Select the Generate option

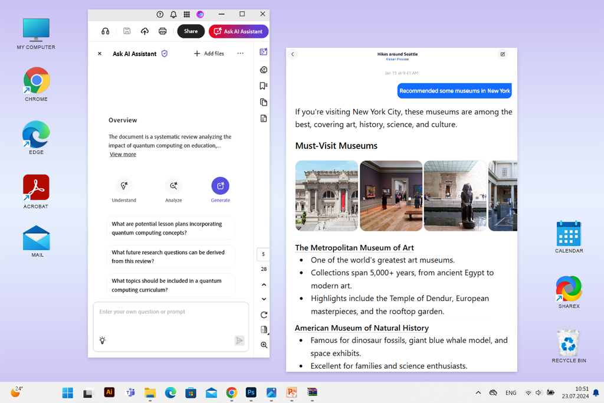coord(221,190)
